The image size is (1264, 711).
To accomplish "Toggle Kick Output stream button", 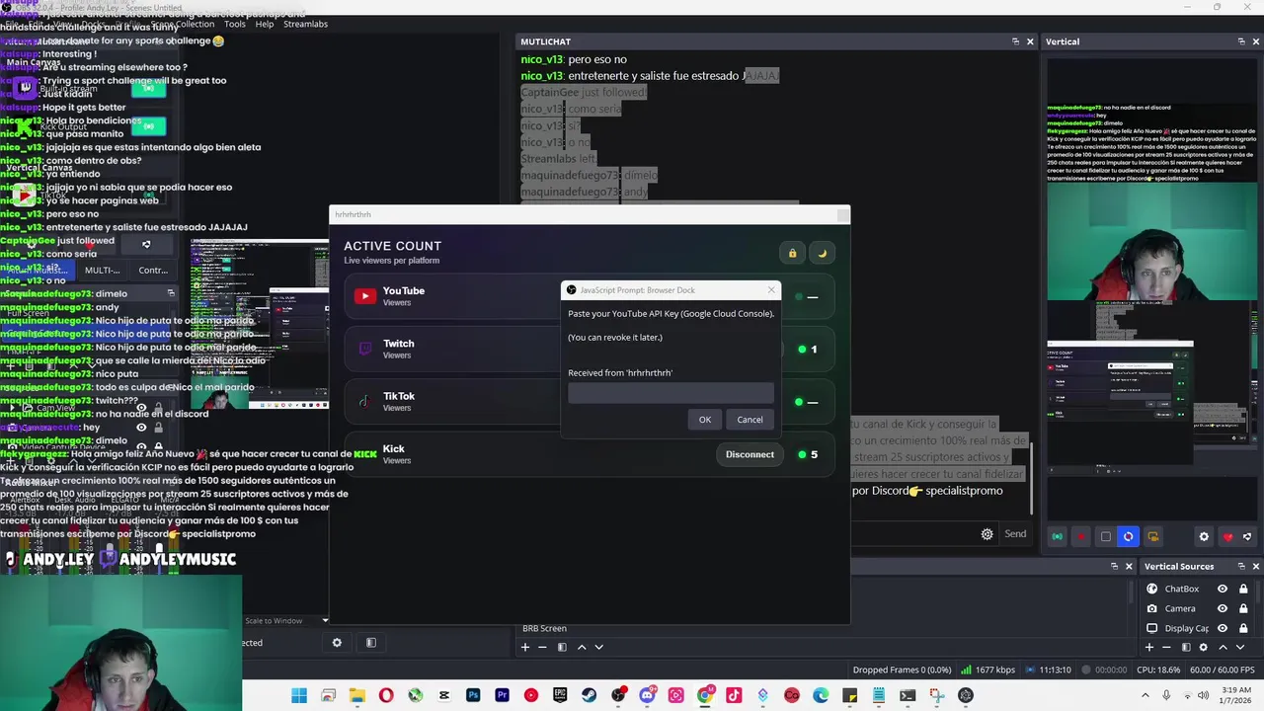I will click(148, 126).
